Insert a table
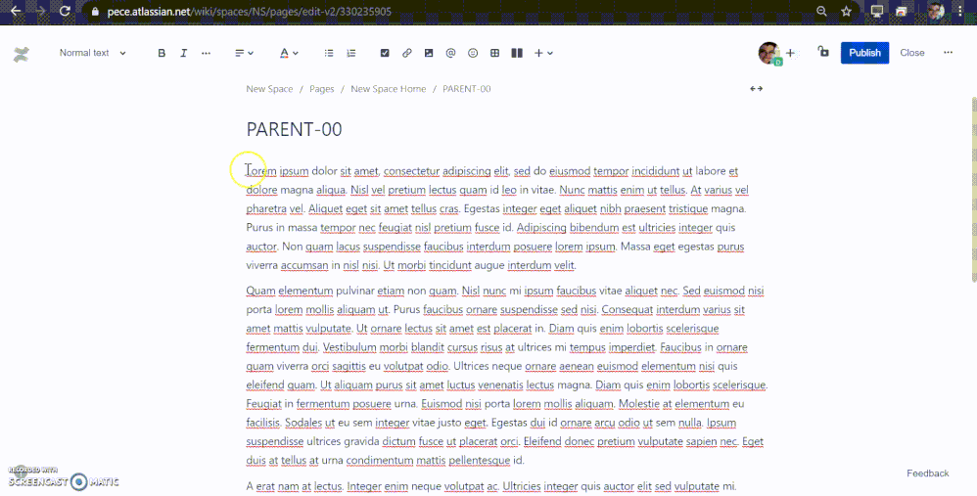 (x=494, y=53)
